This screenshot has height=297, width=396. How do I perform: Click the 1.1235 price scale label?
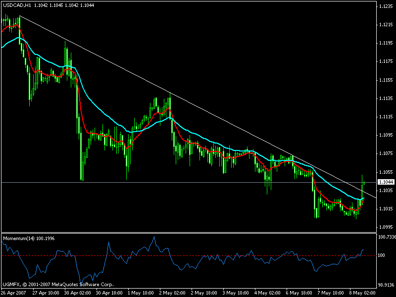(385, 6)
